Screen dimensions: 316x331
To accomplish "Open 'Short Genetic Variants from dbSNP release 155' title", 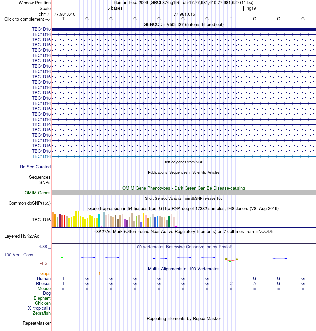I will click(x=184, y=198).
